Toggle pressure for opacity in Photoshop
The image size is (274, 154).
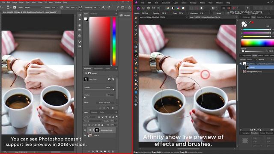coord(62,7)
